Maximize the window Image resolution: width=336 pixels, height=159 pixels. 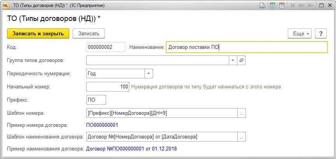[x=321, y=5]
